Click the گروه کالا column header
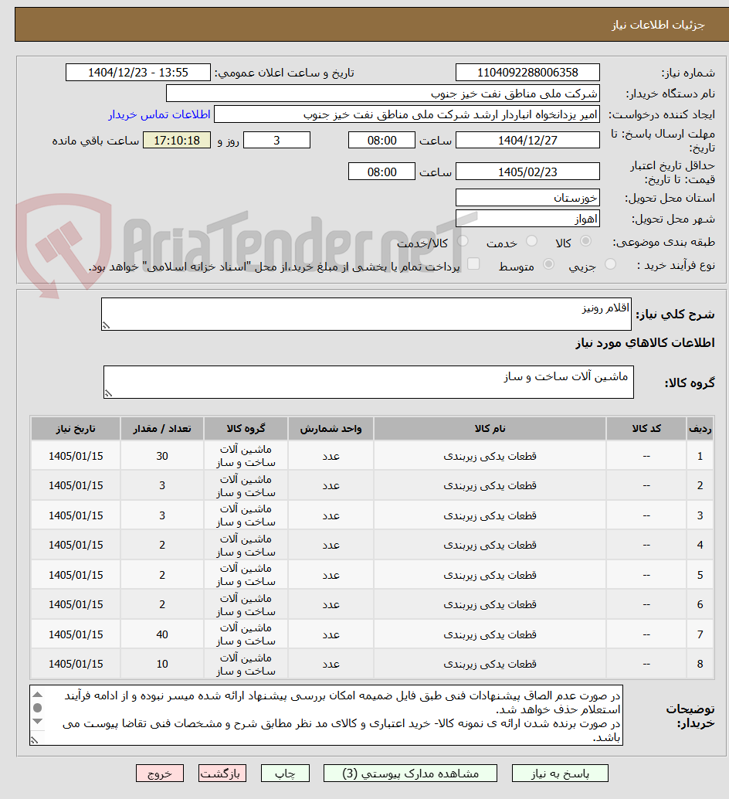 coord(246,429)
